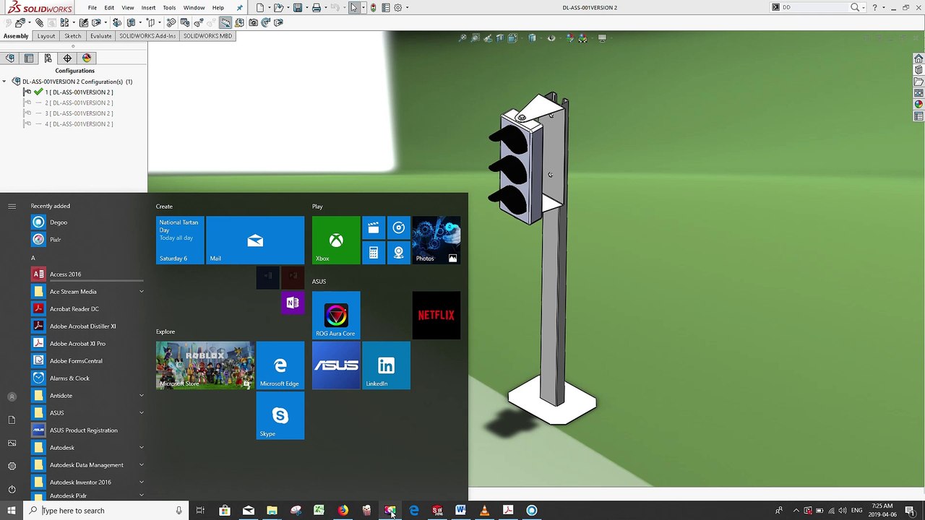Open Custom Properties tab in task pane
925x520 pixels.
[918, 116]
